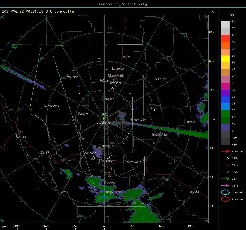Click the RedDeer city label
Viewport: 246px width, 230px height.
pyautogui.click(x=116, y=83)
